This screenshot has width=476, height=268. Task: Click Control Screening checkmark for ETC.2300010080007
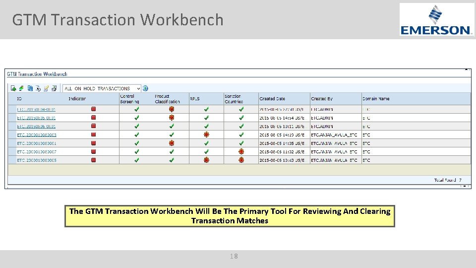point(137,152)
